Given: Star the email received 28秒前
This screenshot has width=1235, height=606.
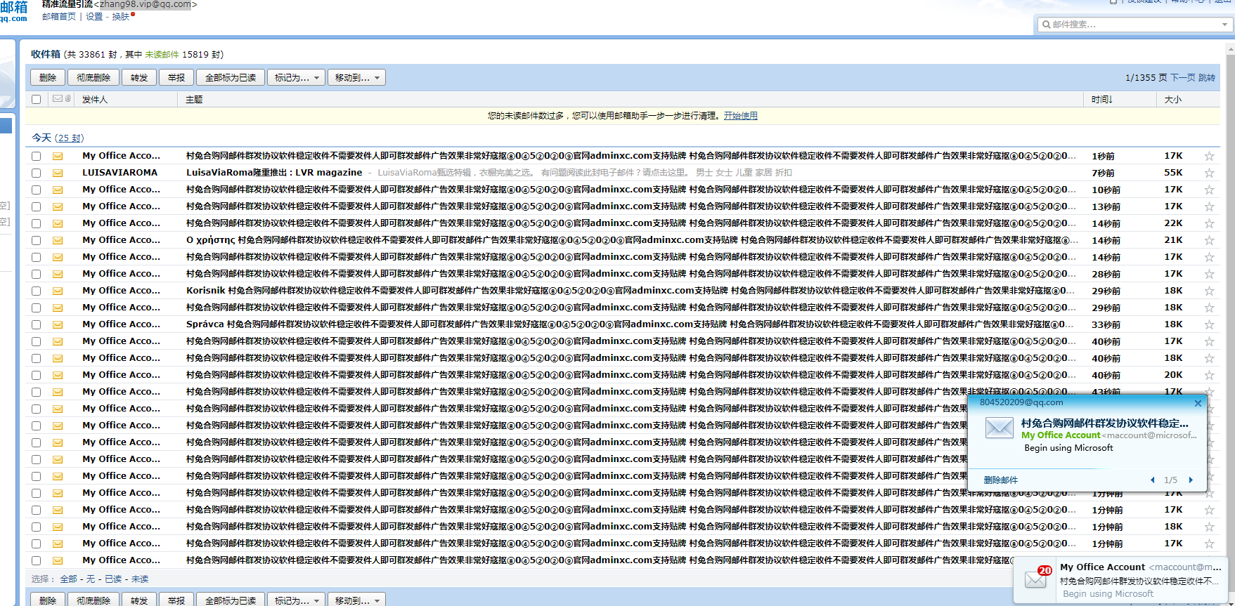Looking at the screenshot, I should click(1209, 274).
